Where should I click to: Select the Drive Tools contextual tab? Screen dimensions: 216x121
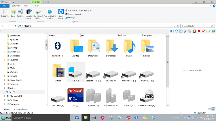[x=36, y=2]
